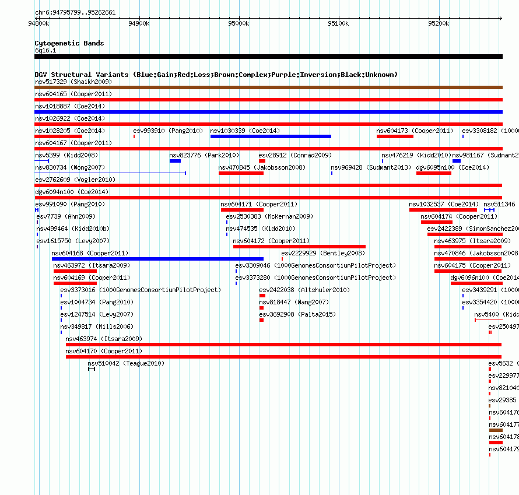
Task: Click the 95100k ruler tick label
Action: coord(338,23)
